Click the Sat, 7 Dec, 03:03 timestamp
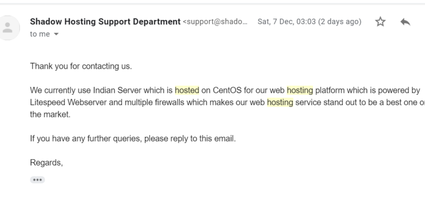This screenshot has height=217, width=425. click(309, 21)
